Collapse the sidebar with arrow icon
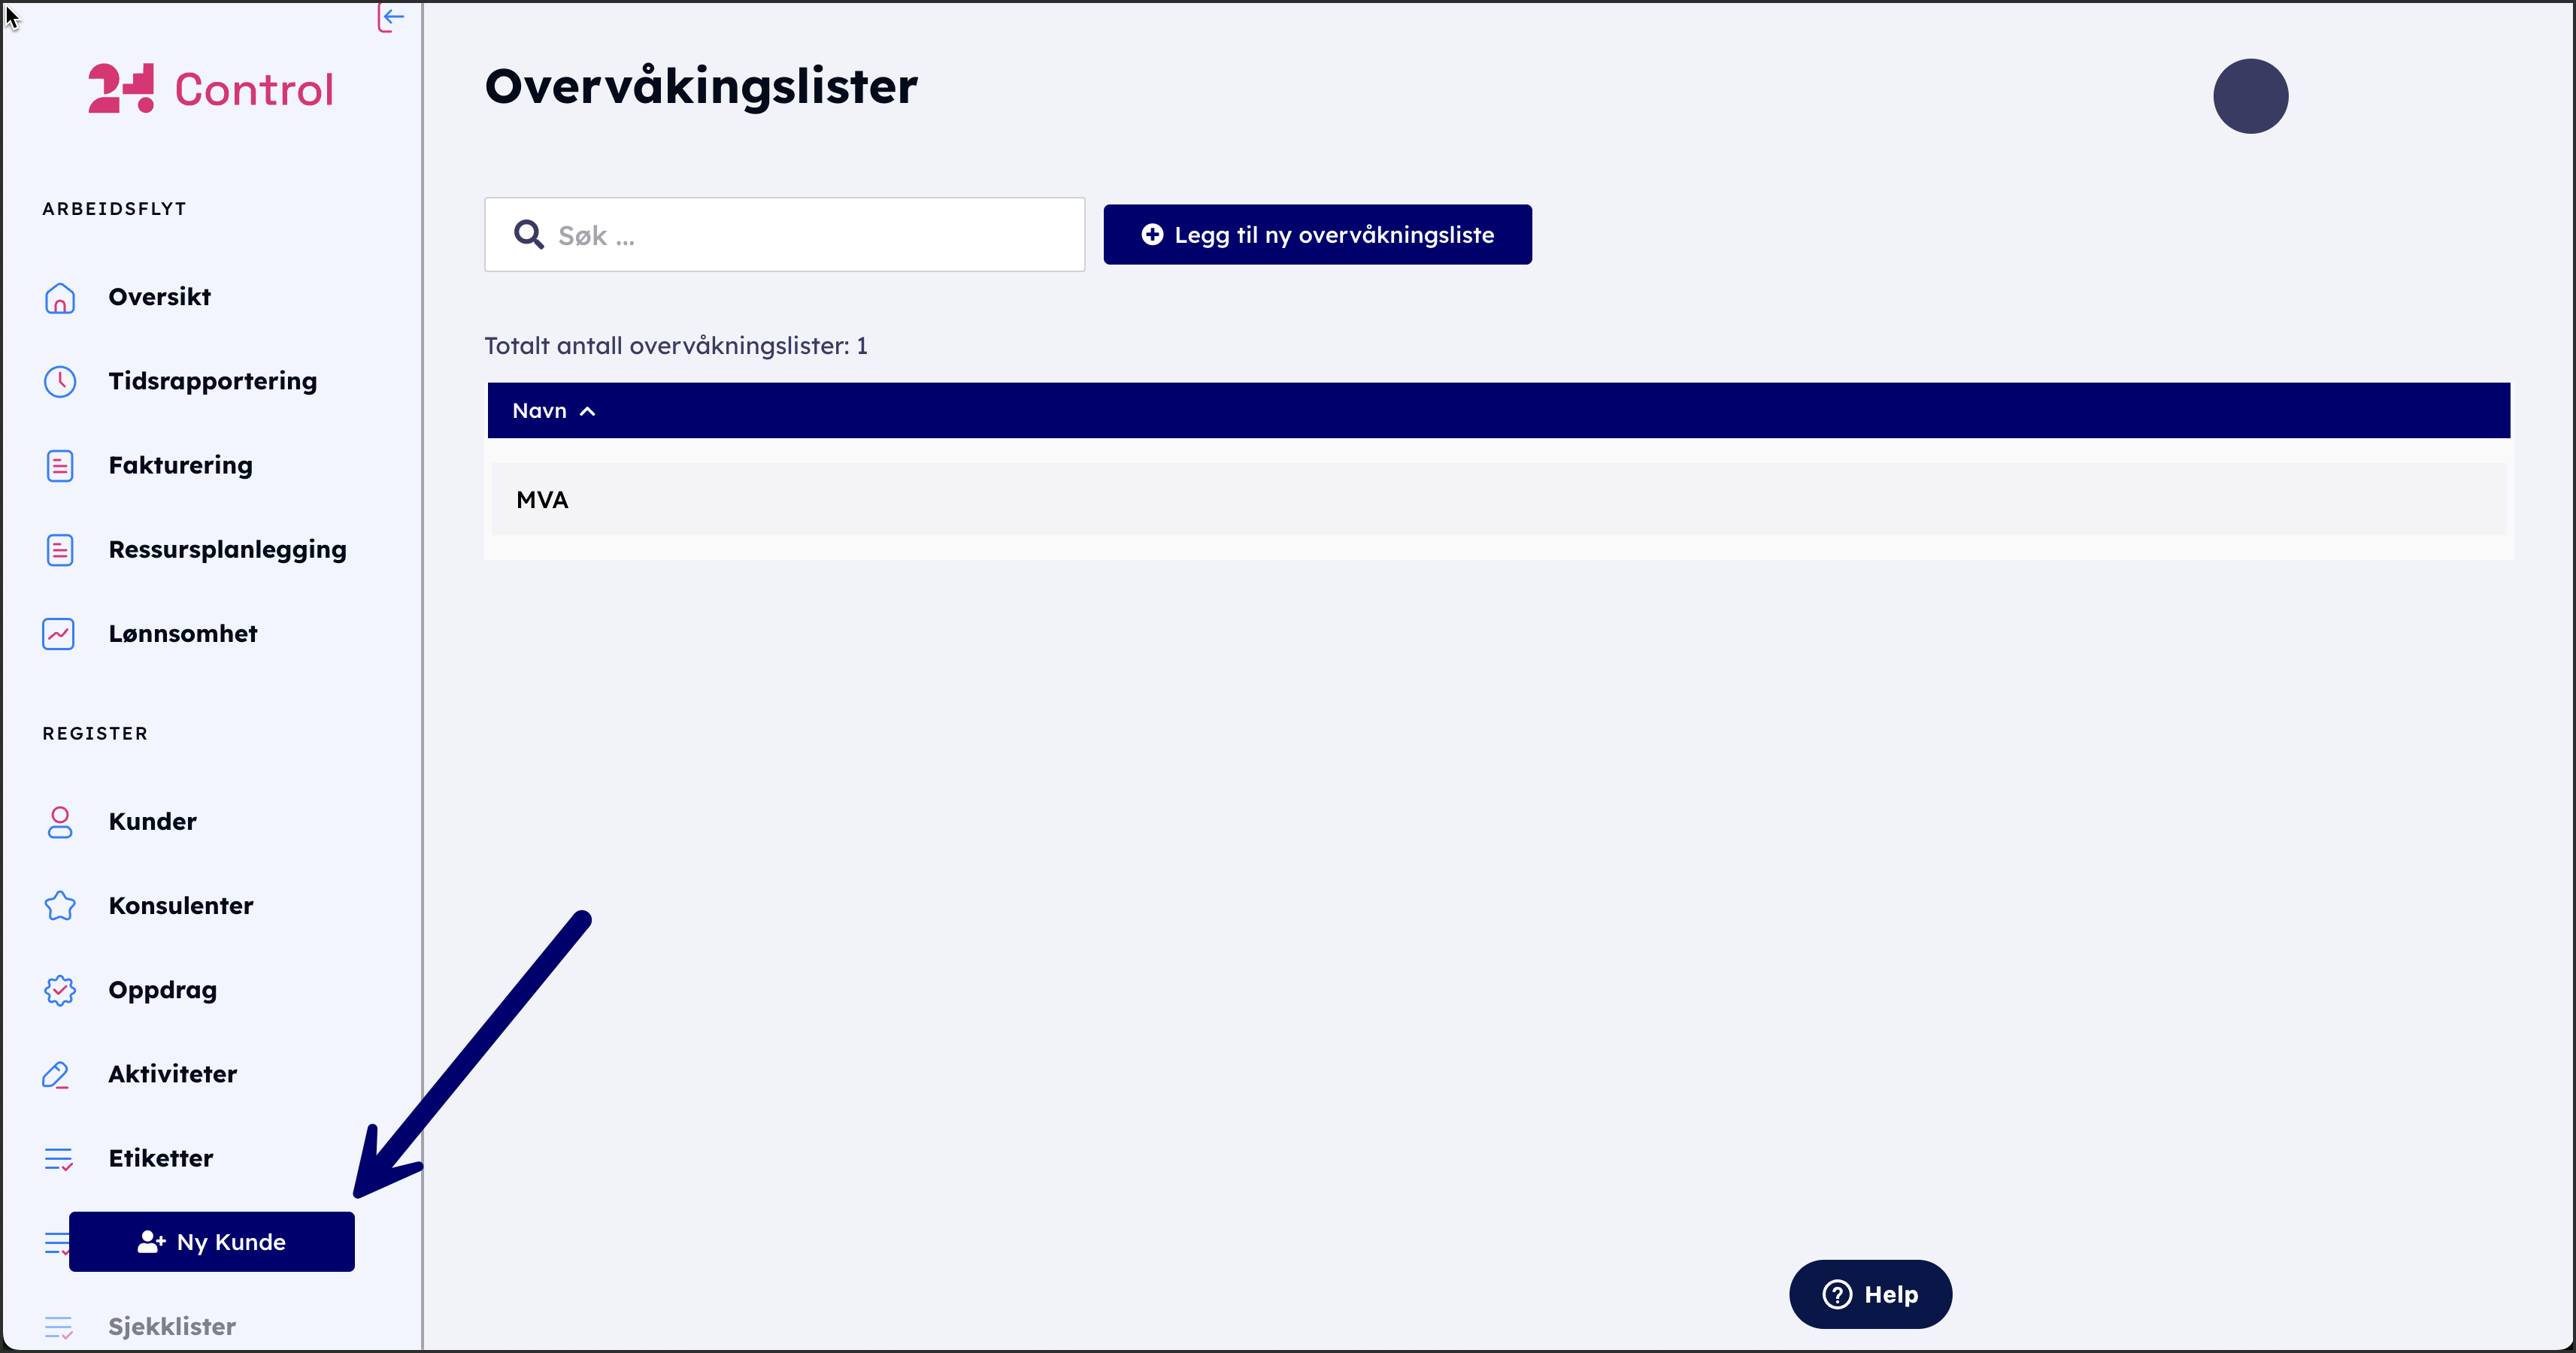Image resolution: width=2576 pixels, height=1353 pixels. [x=391, y=17]
